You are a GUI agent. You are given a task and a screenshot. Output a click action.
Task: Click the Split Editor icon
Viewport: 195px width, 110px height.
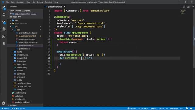pyautogui.click(x=188, y=7)
